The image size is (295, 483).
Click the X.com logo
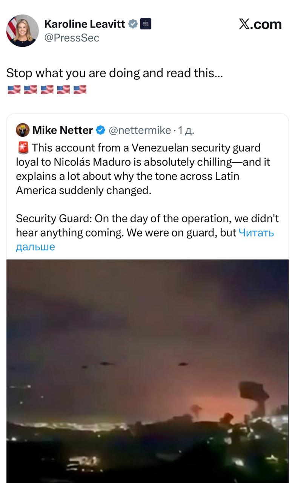(x=260, y=24)
